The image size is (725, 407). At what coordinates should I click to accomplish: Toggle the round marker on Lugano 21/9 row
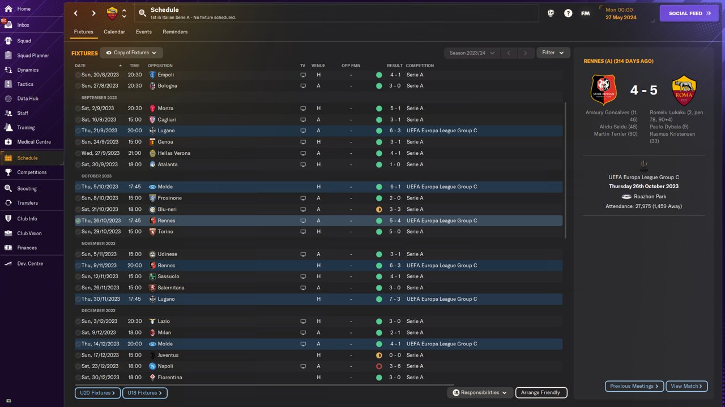tap(78, 131)
